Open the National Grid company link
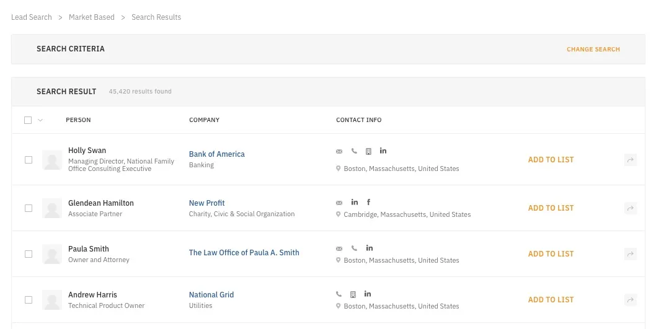The height and width of the screenshot is (329, 656). 211,294
